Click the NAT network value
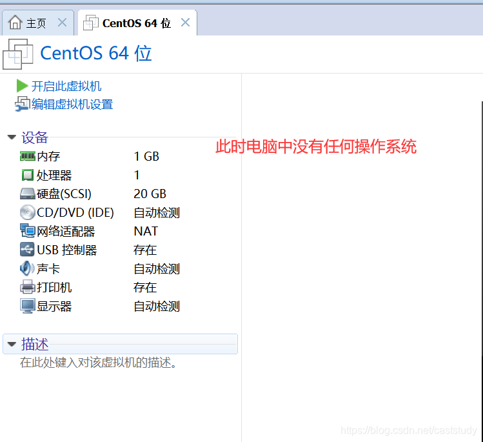The height and width of the screenshot is (442, 483). (146, 231)
